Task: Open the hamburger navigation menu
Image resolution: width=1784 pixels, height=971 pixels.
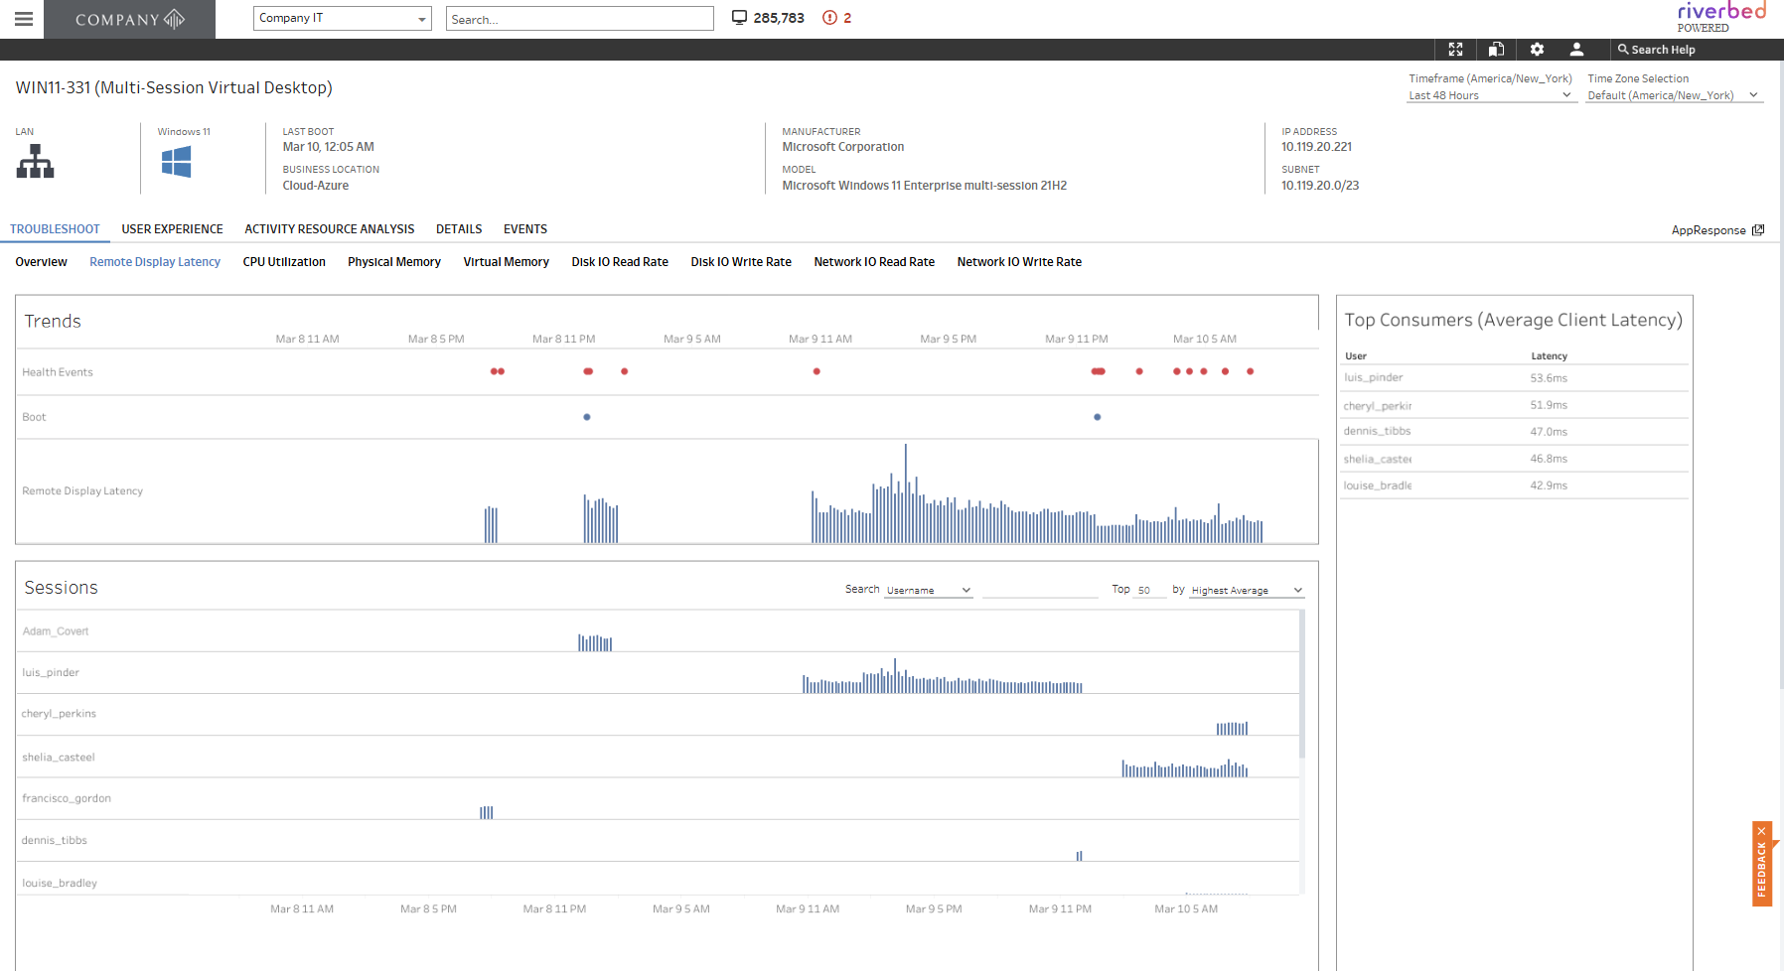Action: click(x=24, y=19)
